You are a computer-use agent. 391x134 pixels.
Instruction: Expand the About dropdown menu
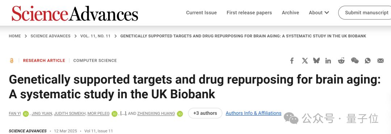tap(319, 13)
